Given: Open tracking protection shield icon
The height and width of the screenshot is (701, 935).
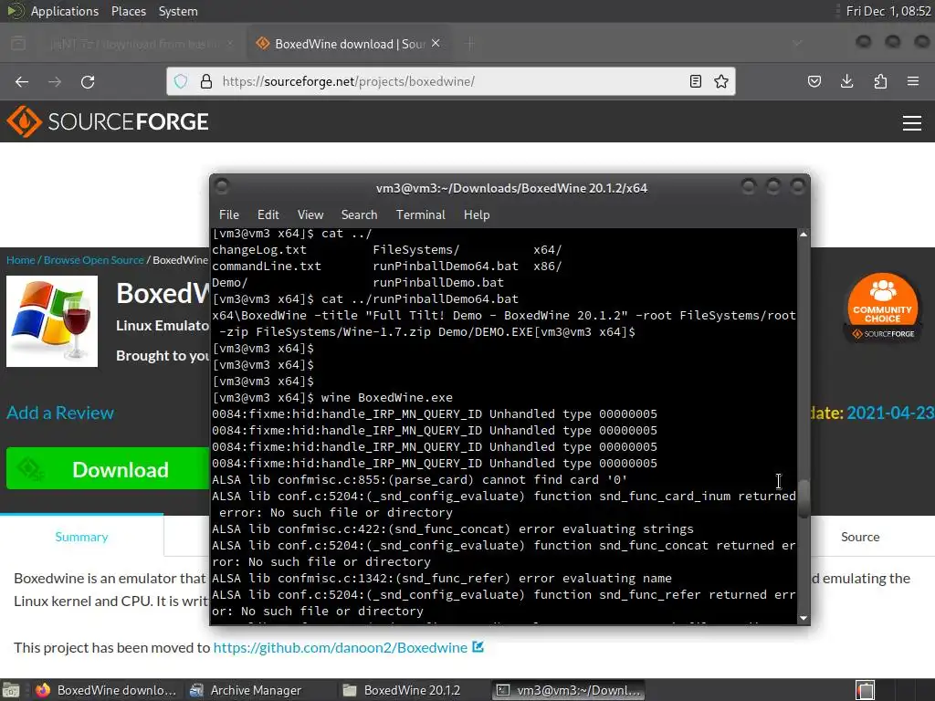Looking at the screenshot, I should tap(181, 81).
